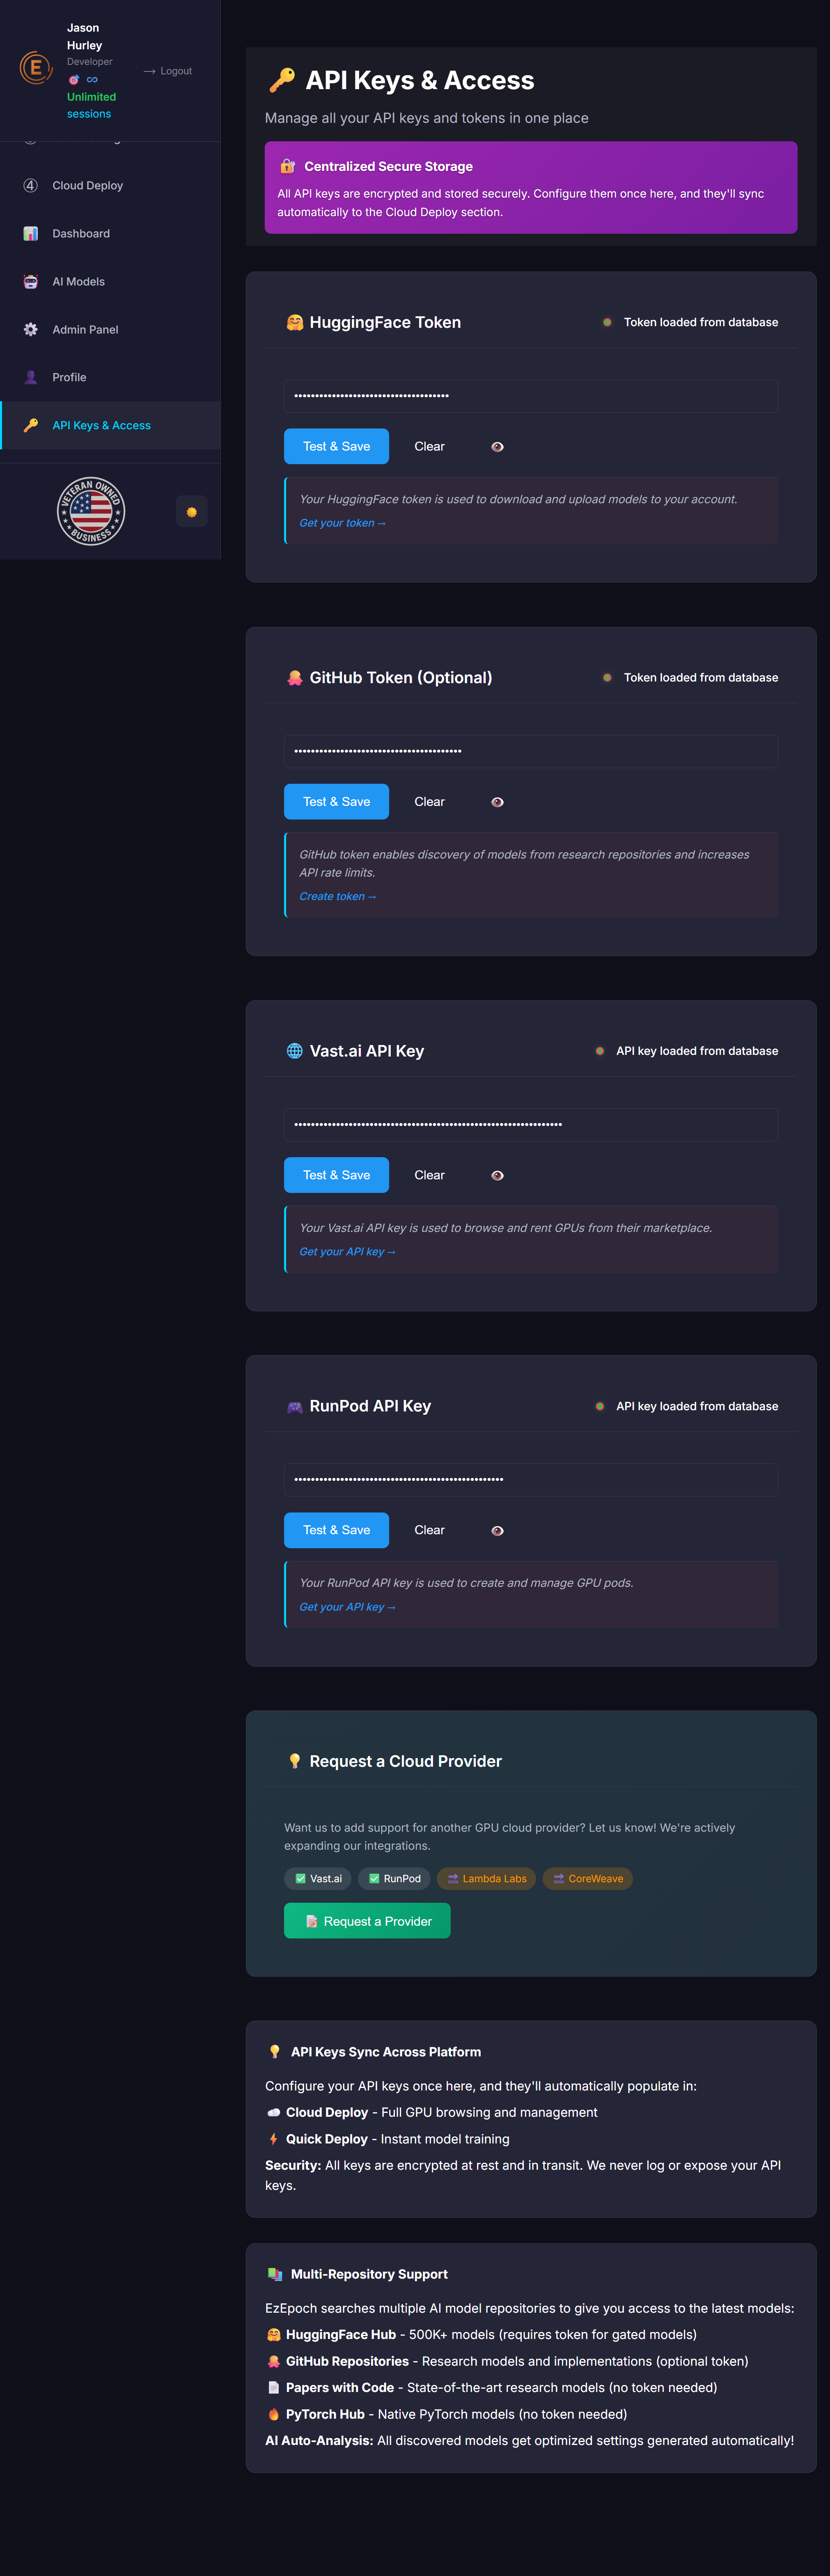Select the AI Models robot icon
The image size is (830, 2576).
pyautogui.click(x=31, y=281)
